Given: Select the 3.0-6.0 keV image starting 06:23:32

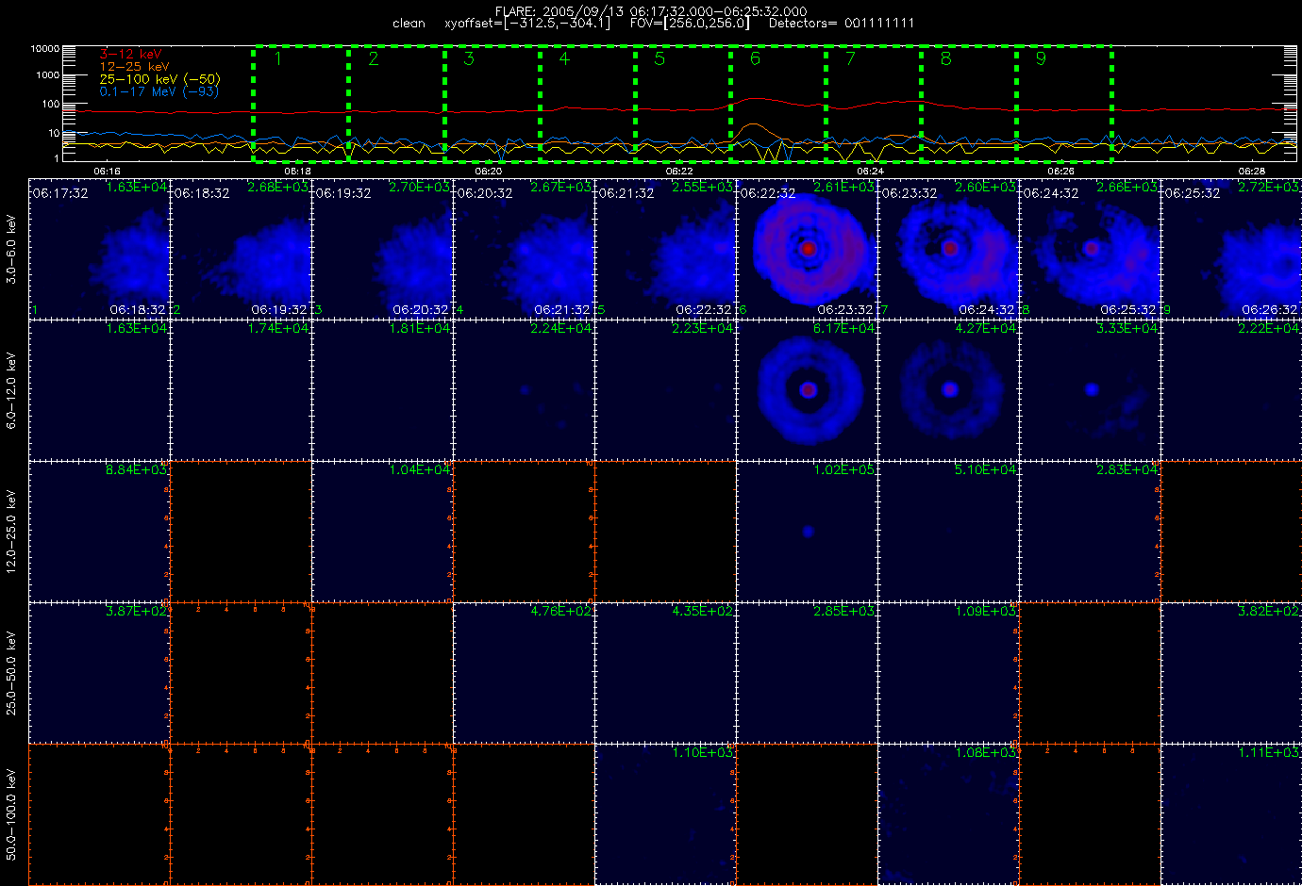Looking at the screenshot, I should click(949, 248).
